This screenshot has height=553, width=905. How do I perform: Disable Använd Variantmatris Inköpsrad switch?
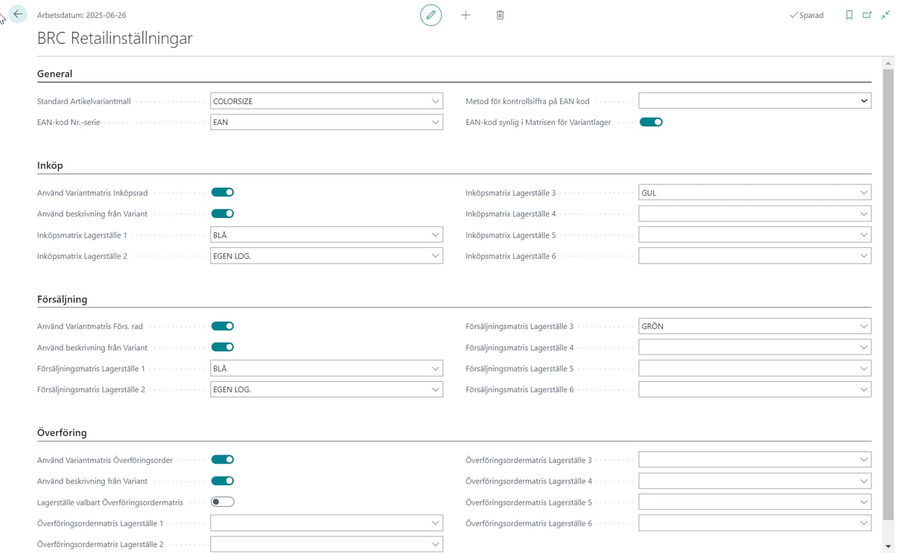(223, 192)
